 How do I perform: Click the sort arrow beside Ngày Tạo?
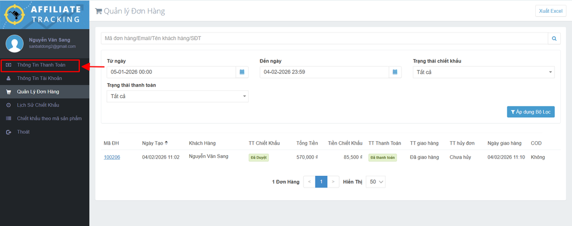click(167, 143)
